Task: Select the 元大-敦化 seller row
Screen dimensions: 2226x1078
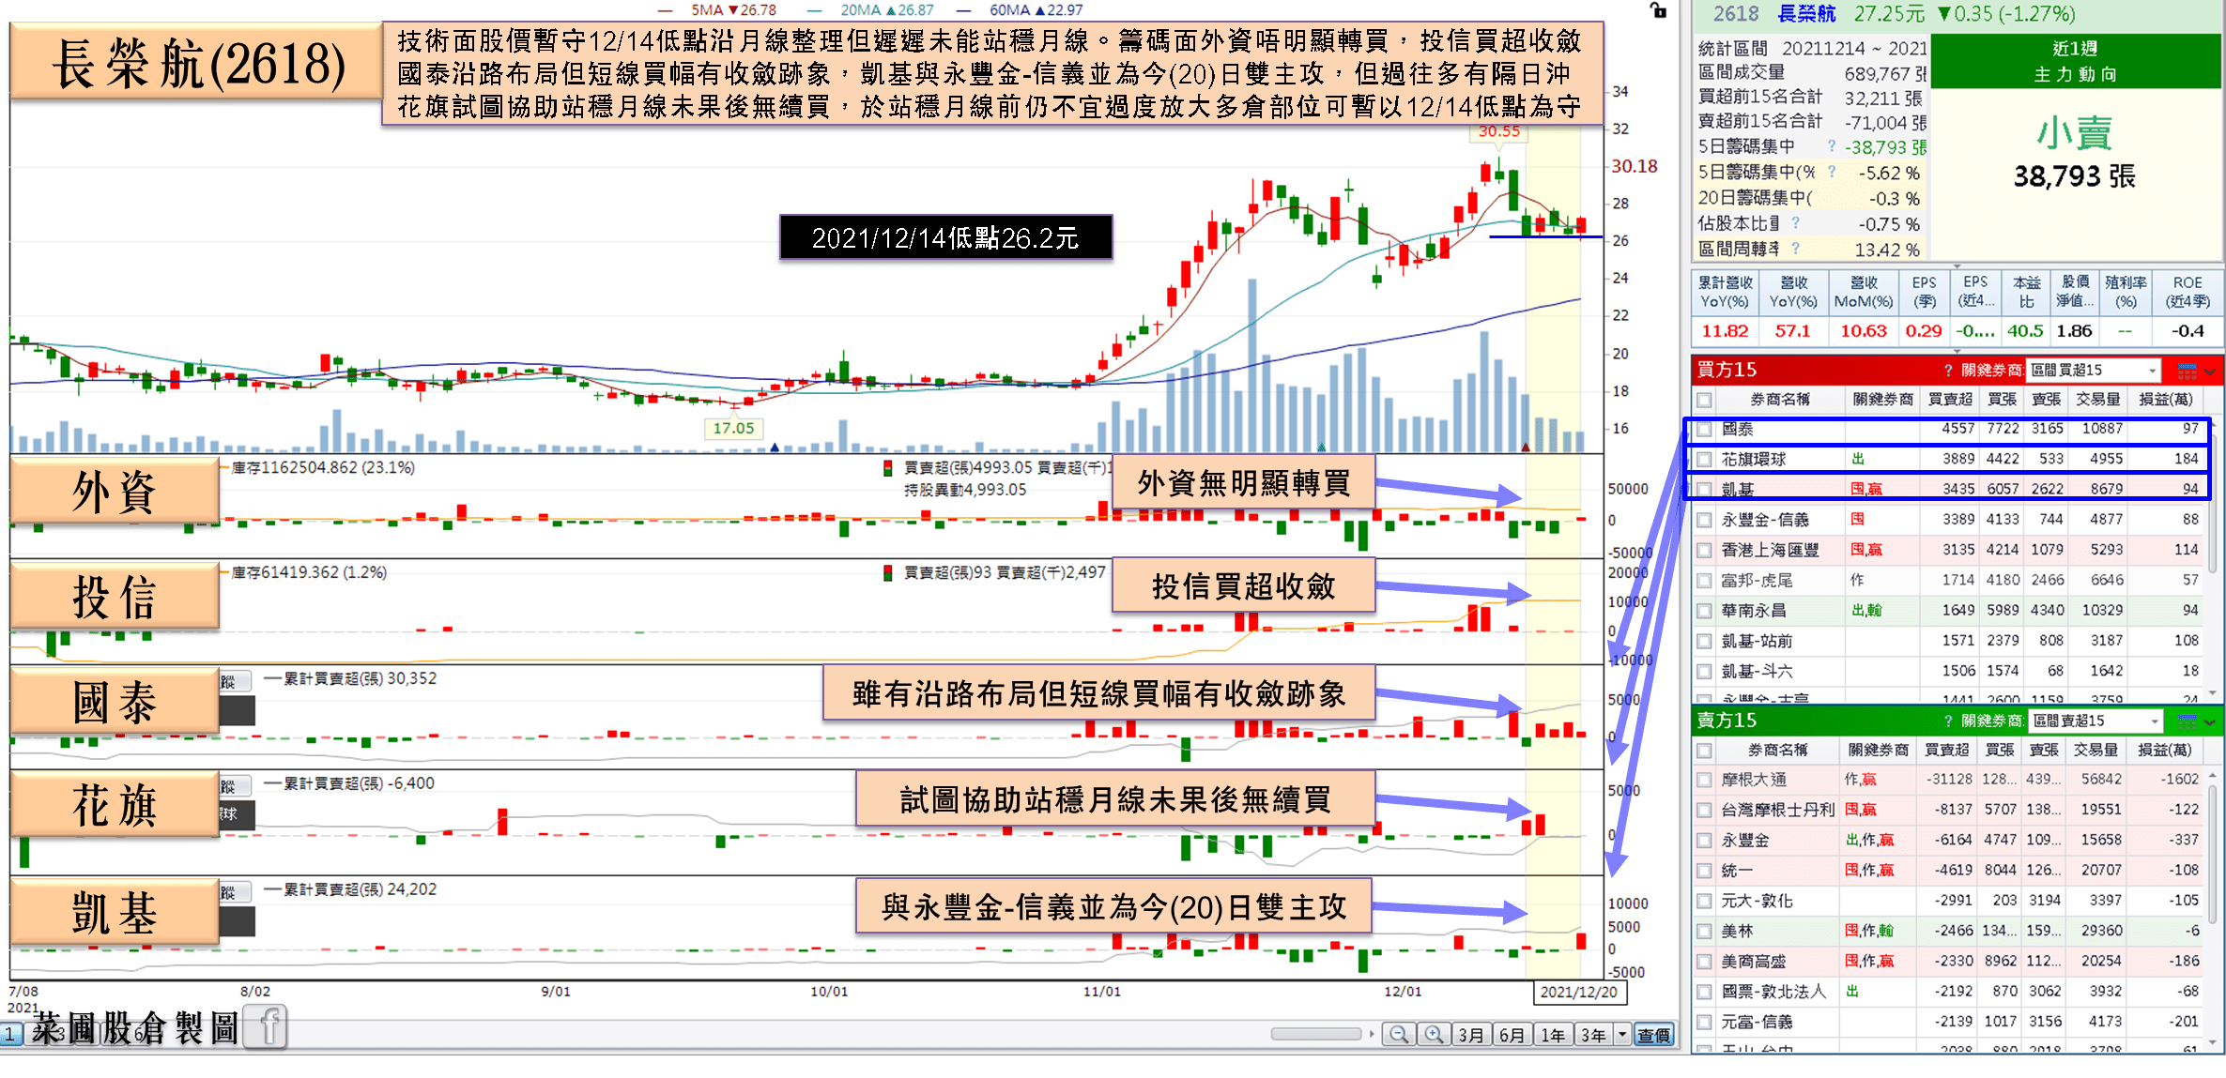Action: 1949,901
